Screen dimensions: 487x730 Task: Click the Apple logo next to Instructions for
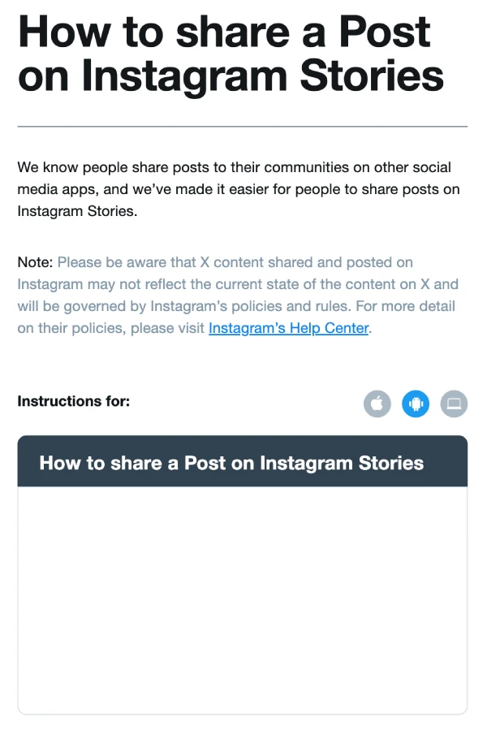tap(377, 404)
